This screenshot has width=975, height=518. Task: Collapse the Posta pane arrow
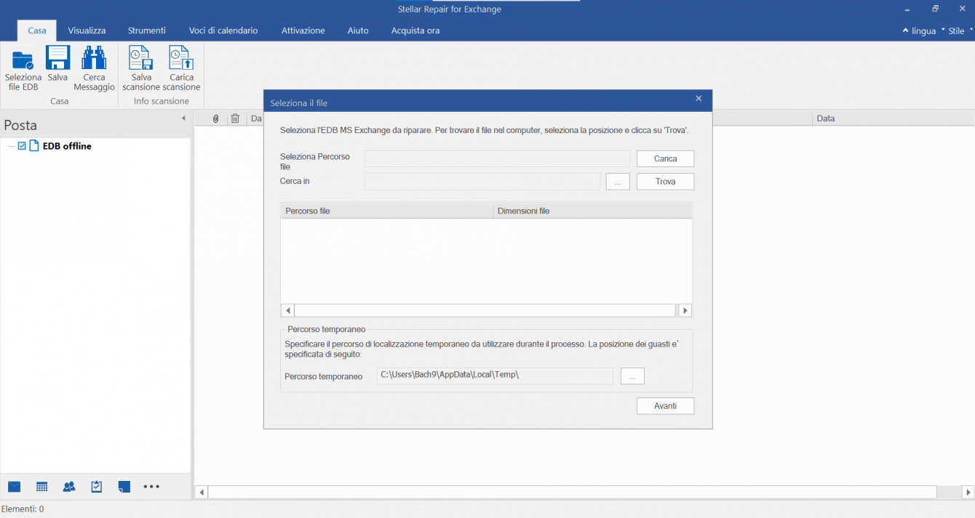[x=183, y=118]
